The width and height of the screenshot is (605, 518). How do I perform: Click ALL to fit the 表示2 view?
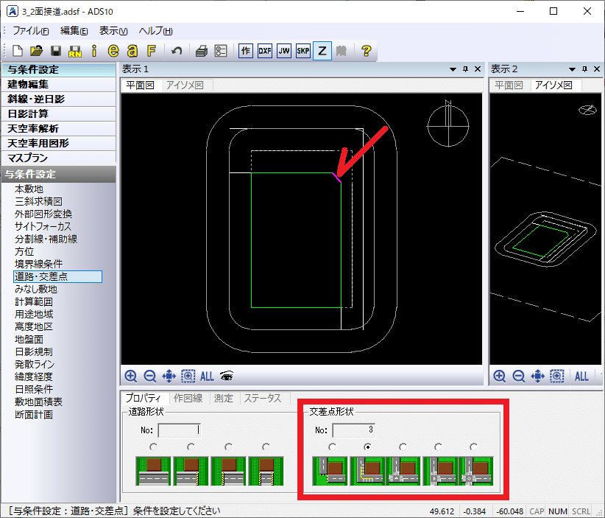(582, 377)
